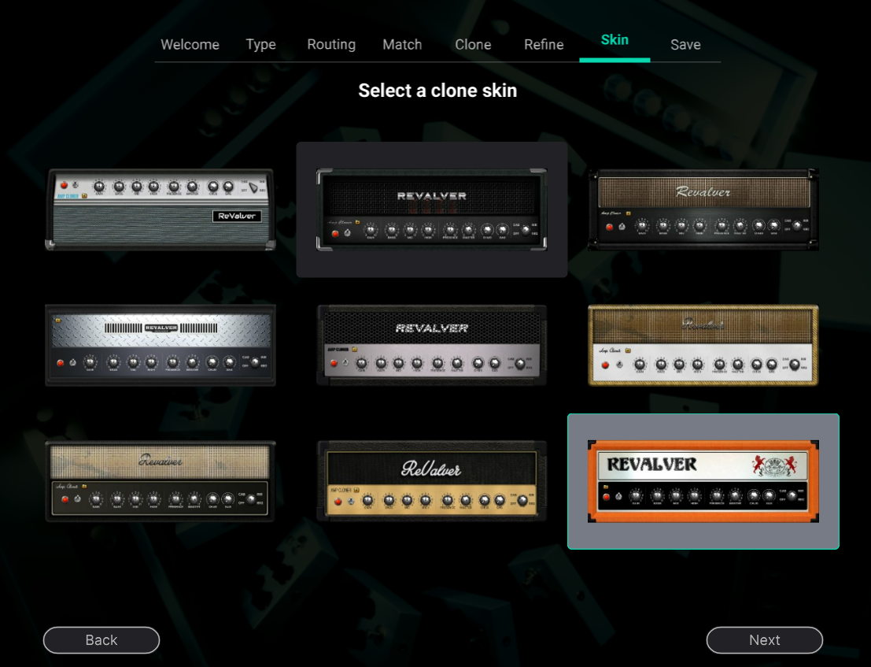Select the black mesh italic REVALVER skin
Screen dimensions: 871x667
tap(432, 345)
